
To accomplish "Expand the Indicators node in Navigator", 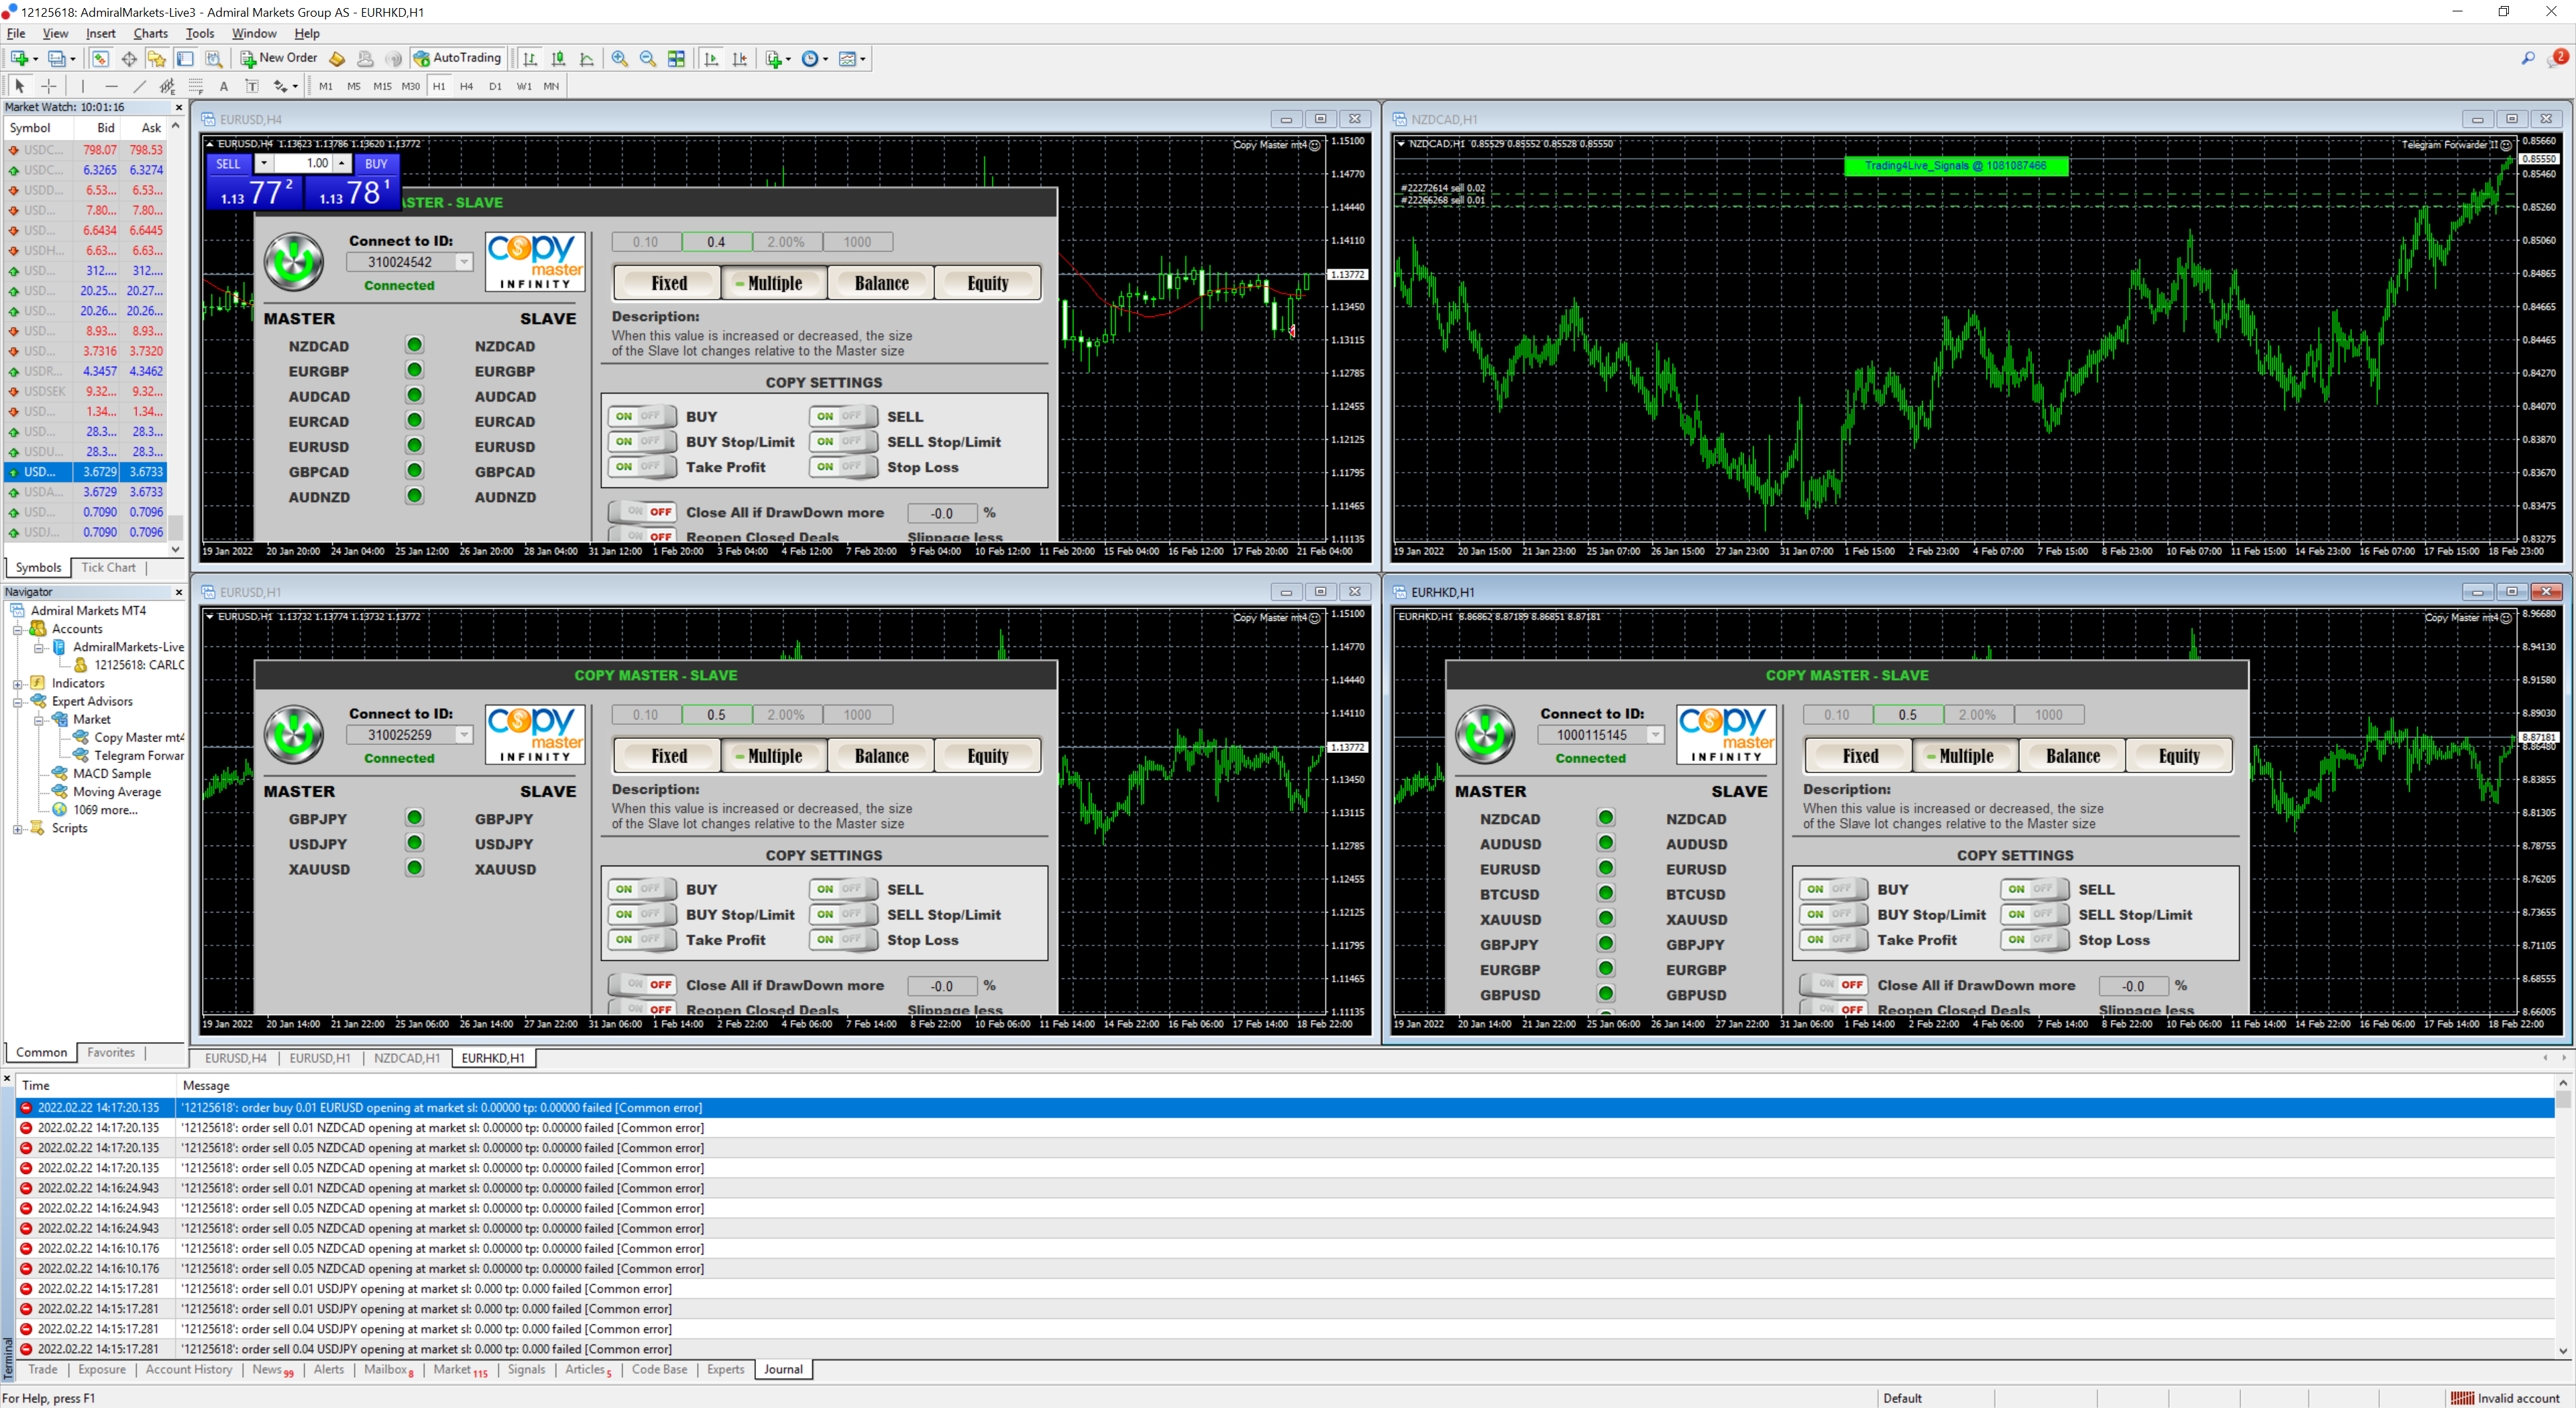I will (18, 683).
